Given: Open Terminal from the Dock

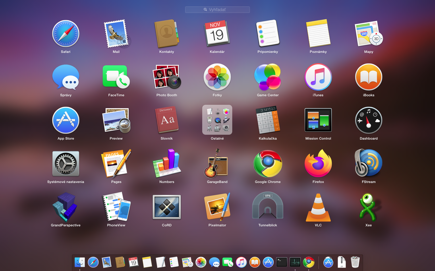Looking at the screenshot, I should click(x=282, y=262).
